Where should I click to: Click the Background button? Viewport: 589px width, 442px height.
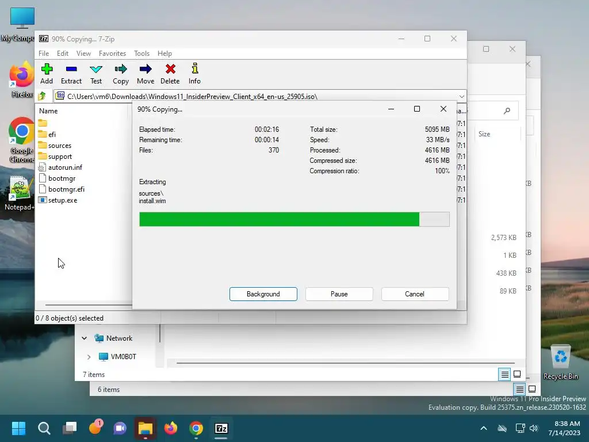point(263,294)
